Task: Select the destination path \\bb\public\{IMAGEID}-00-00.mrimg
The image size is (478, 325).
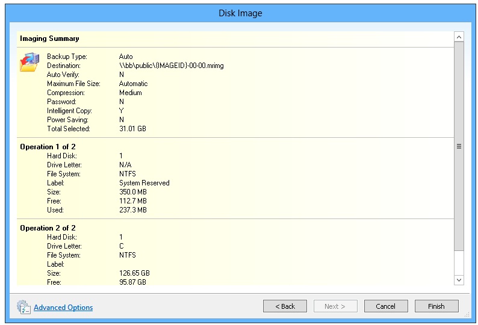Action: [x=172, y=66]
